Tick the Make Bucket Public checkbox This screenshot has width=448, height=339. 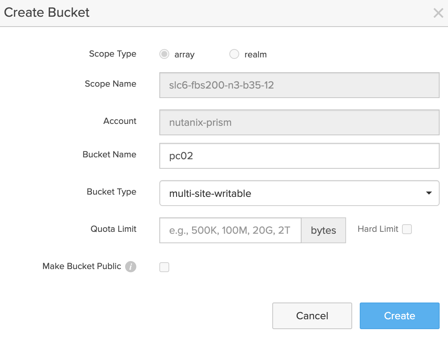(x=164, y=267)
